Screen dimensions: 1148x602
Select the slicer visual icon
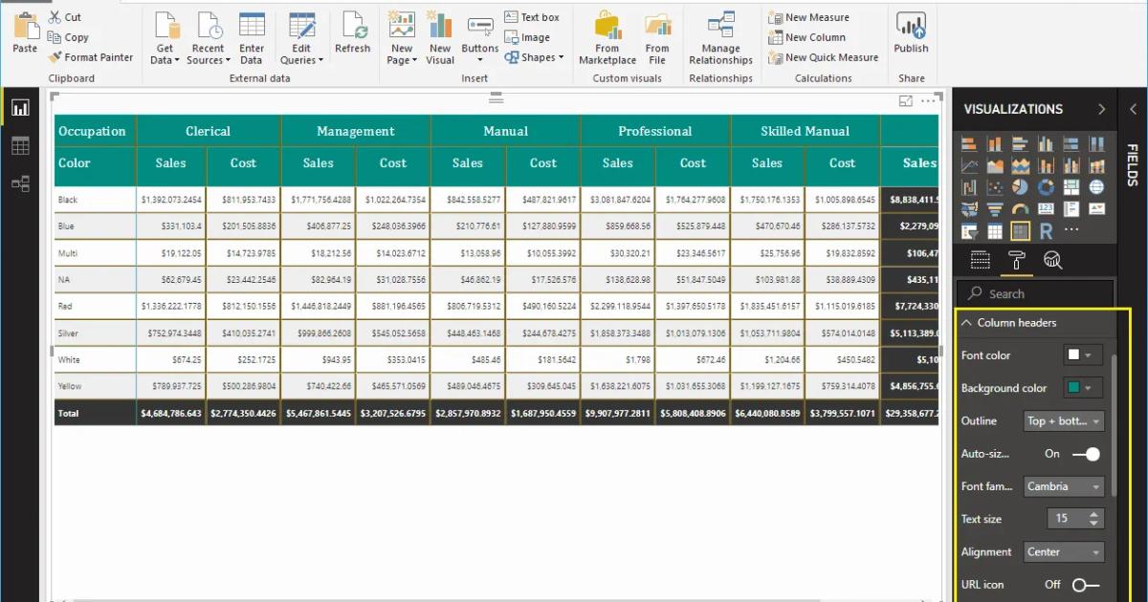coord(968,230)
